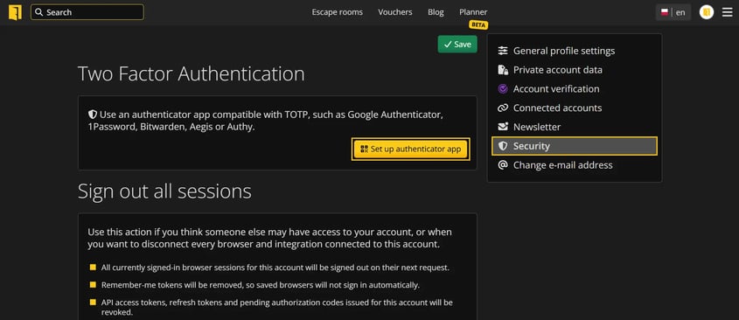This screenshot has height=320, width=739.
Task: Open Change e-mail address section
Action: tap(574, 165)
